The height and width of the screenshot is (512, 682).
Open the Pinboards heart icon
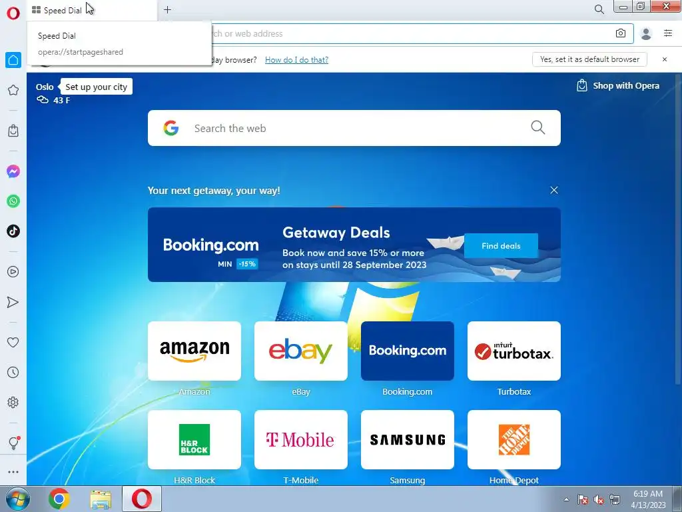pyautogui.click(x=13, y=342)
